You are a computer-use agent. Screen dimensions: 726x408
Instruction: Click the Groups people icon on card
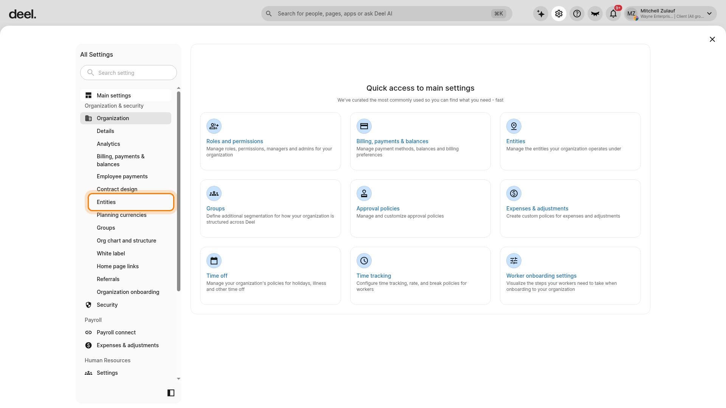click(x=214, y=193)
